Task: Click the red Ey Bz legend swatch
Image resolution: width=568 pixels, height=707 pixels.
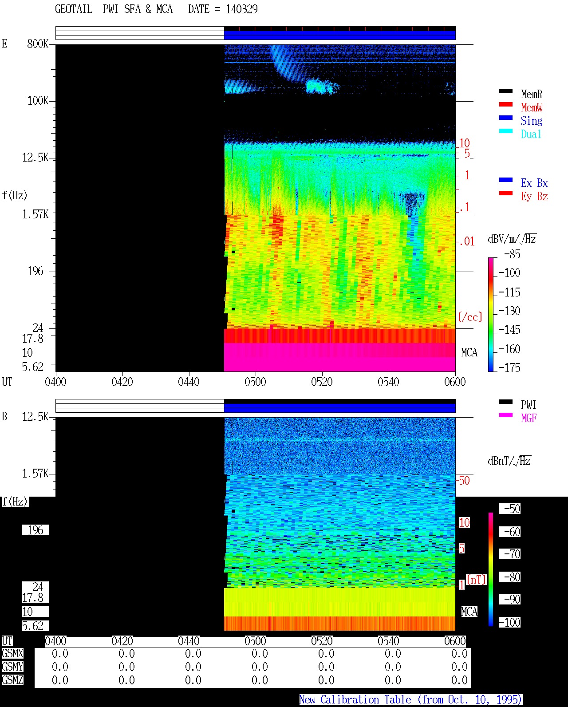Action: pyautogui.click(x=506, y=193)
